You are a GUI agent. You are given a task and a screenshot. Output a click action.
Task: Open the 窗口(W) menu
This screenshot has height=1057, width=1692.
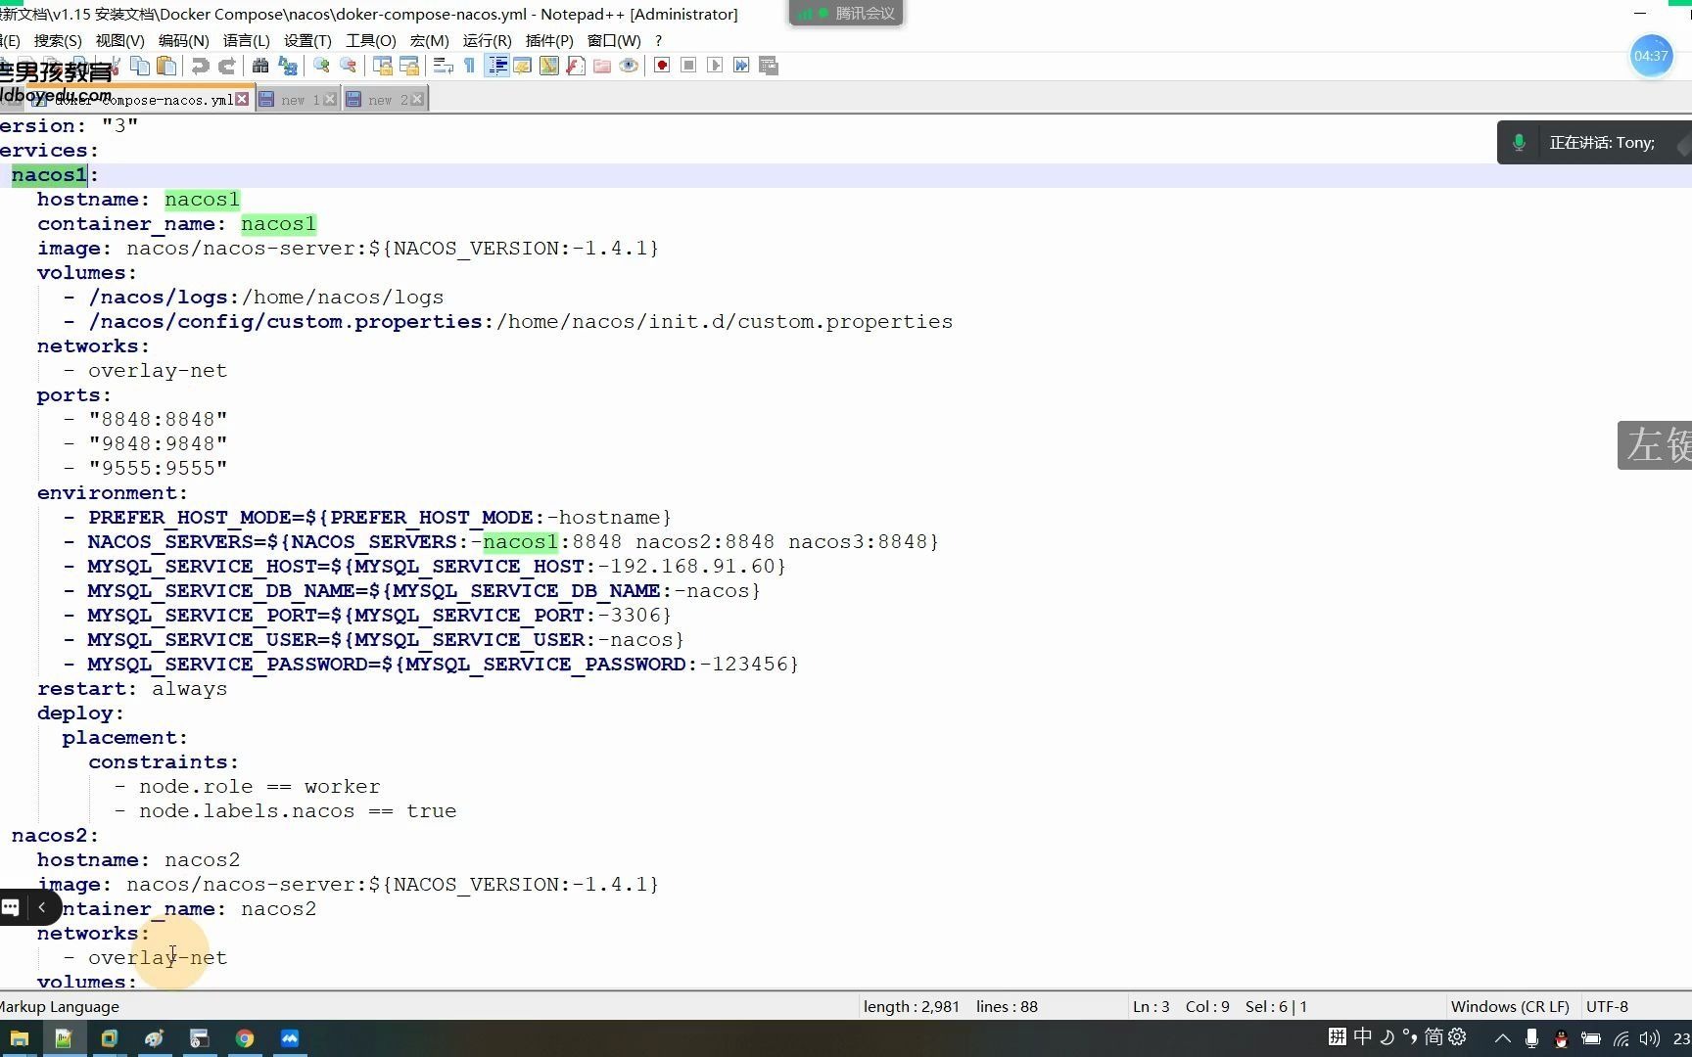[614, 40]
